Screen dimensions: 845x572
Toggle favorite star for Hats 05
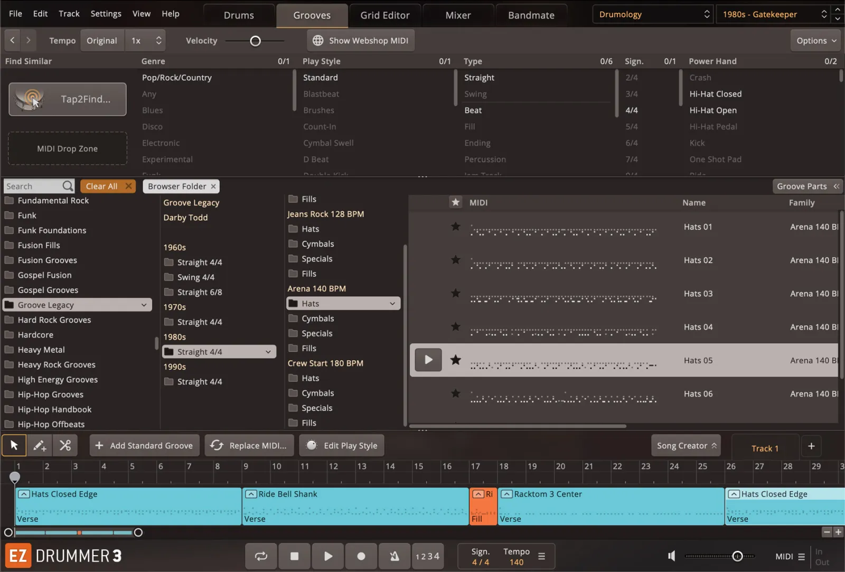pyautogui.click(x=455, y=360)
